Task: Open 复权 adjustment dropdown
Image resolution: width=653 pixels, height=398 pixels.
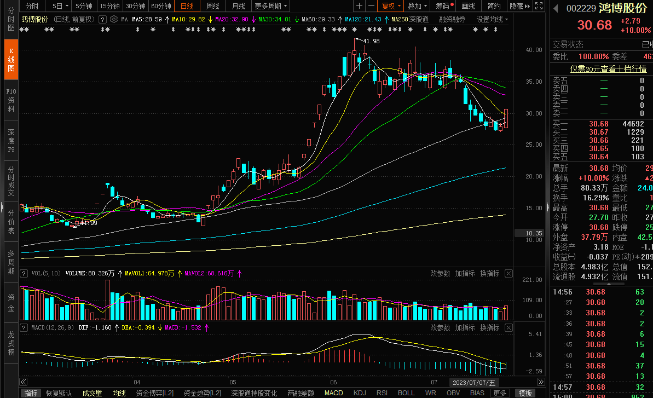Action: pyautogui.click(x=391, y=6)
